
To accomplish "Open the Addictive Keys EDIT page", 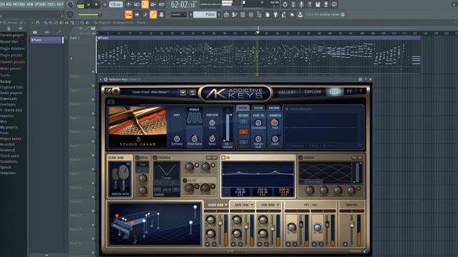I will 335,91.
